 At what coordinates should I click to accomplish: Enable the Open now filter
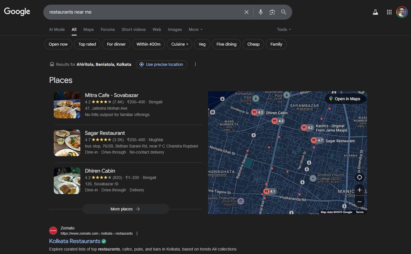(x=58, y=44)
